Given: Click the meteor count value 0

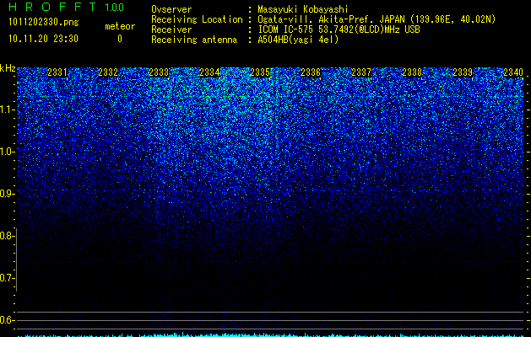Looking at the screenshot, I should [120, 39].
